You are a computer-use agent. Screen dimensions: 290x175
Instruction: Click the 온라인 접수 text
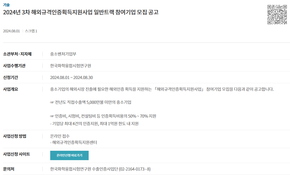click(60, 136)
